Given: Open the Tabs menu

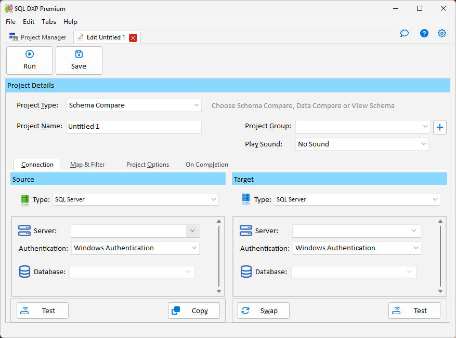Looking at the screenshot, I should (x=48, y=22).
